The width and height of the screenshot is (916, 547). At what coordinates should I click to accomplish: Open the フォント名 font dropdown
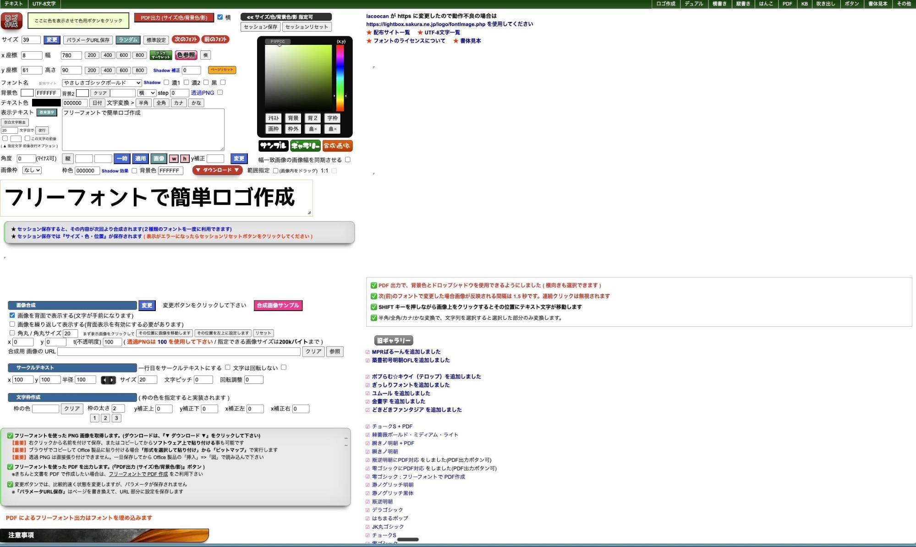(x=102, y=83)
